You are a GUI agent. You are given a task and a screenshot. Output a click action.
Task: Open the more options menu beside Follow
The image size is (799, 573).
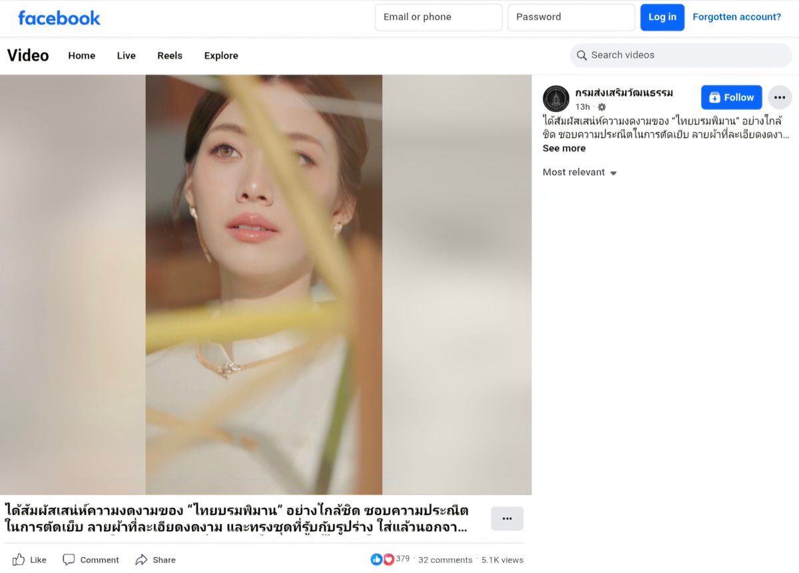tap(780, 97)
